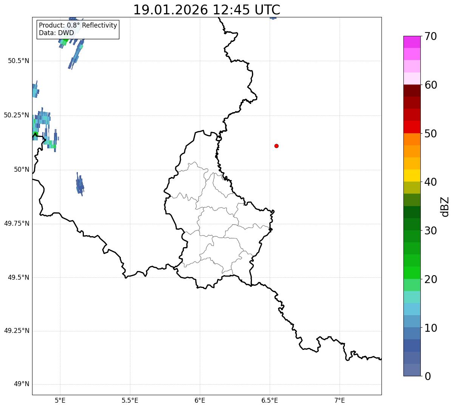Screen dimensions: 454x408
Task: Click the 10 tick on the colorbar
Action: coord(431,328)
